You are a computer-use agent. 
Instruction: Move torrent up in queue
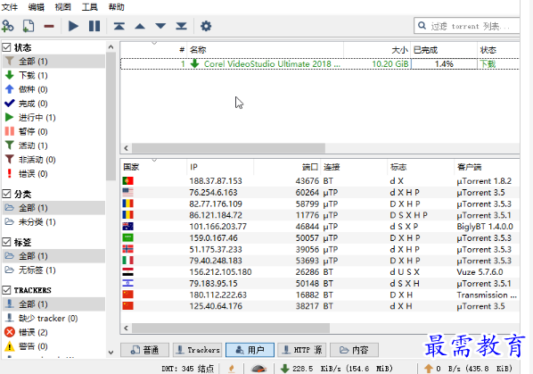tap(140, 26)
